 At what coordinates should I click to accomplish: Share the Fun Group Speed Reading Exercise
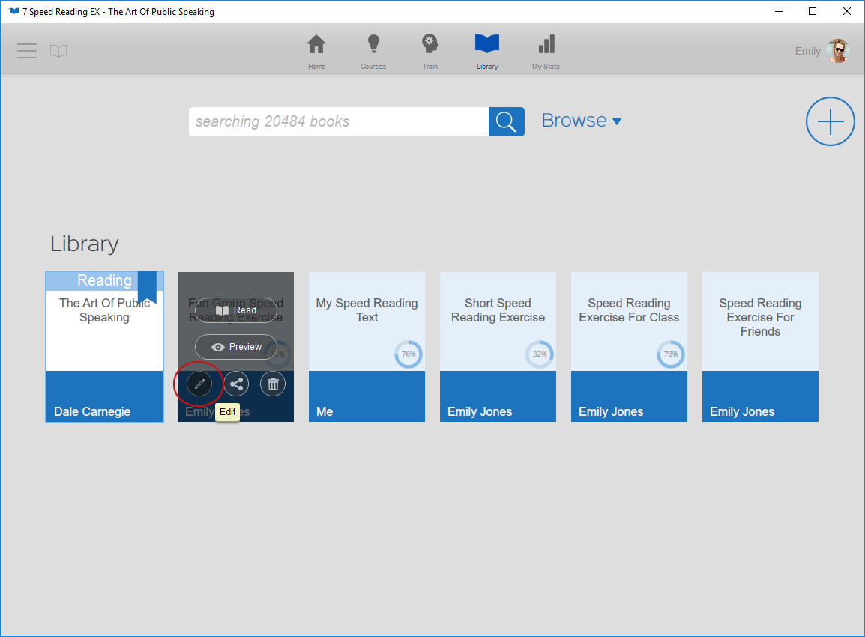click(x=235, y=383)
